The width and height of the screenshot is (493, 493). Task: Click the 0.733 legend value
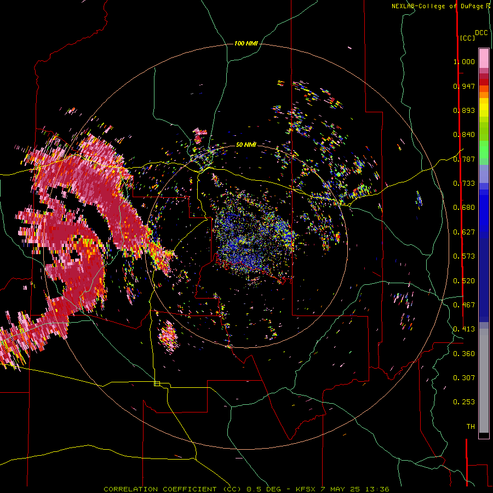click(x=464, y=184)
